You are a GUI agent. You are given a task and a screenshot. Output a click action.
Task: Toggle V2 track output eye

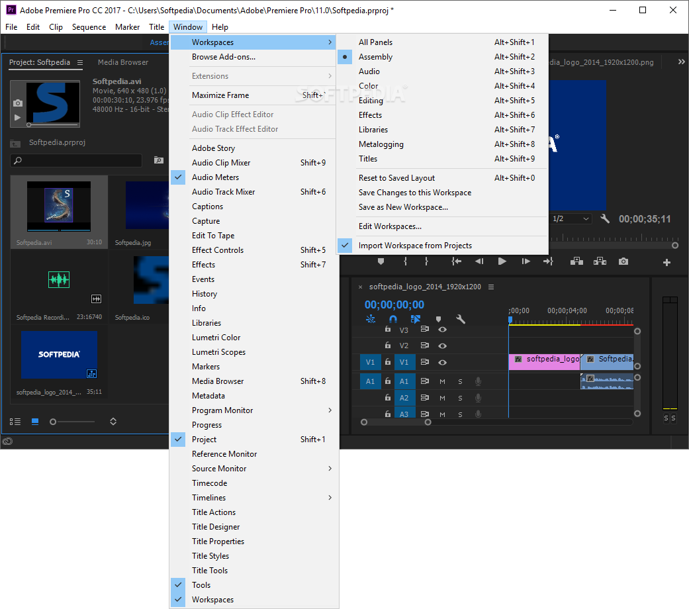pyautogui.click(x=443, y=346)
